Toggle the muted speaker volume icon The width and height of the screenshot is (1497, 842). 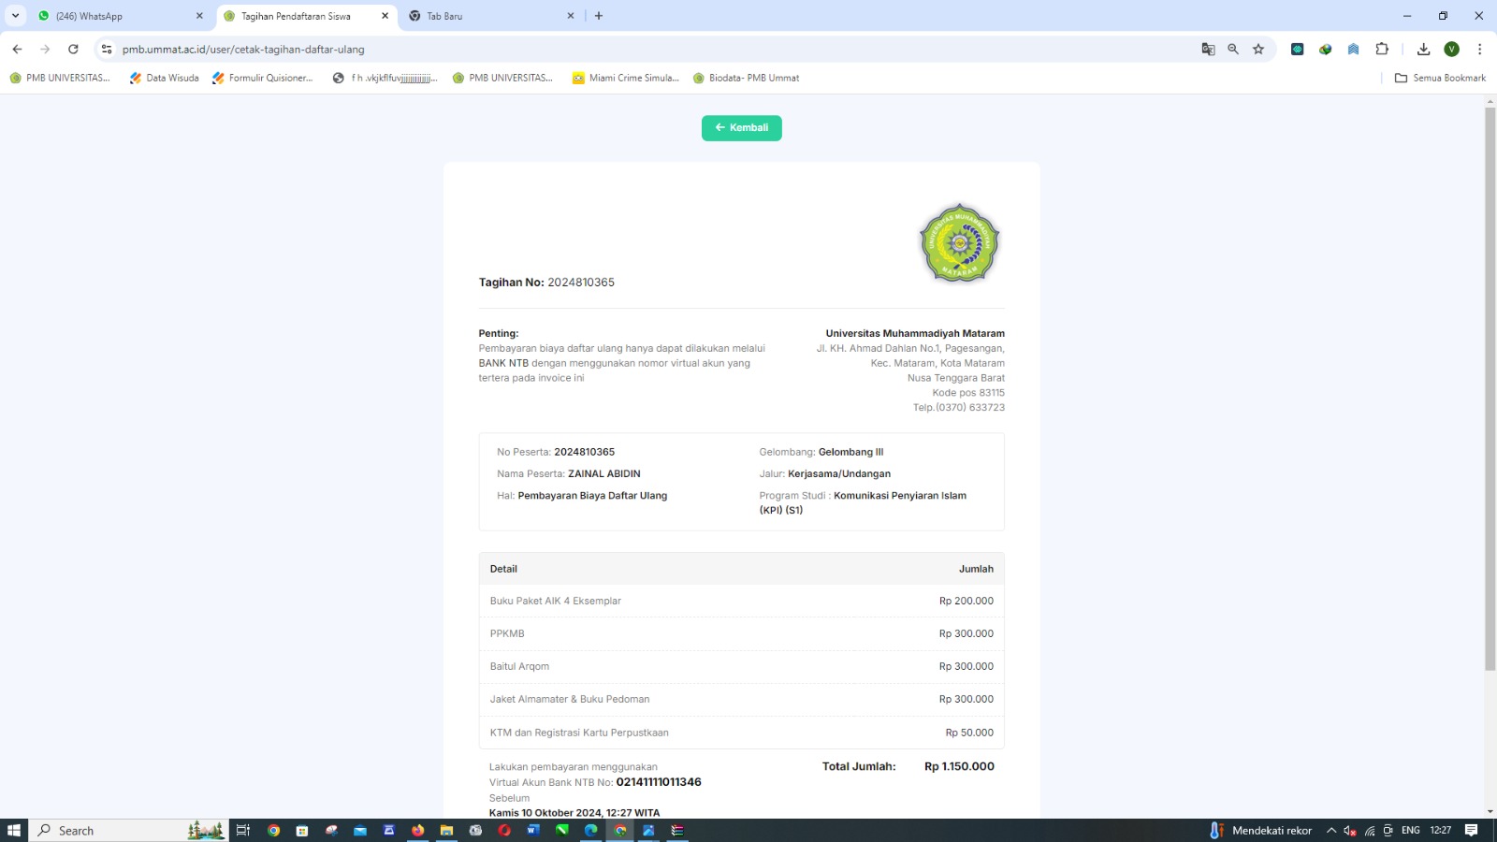pos(1349,831)
